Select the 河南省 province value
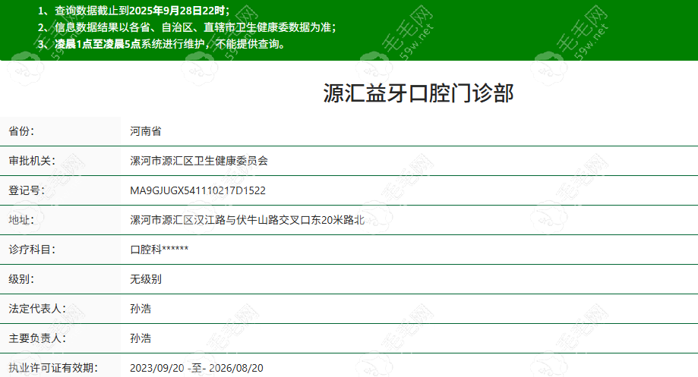This screenshot has height=377, width=698. pos(146,131)
